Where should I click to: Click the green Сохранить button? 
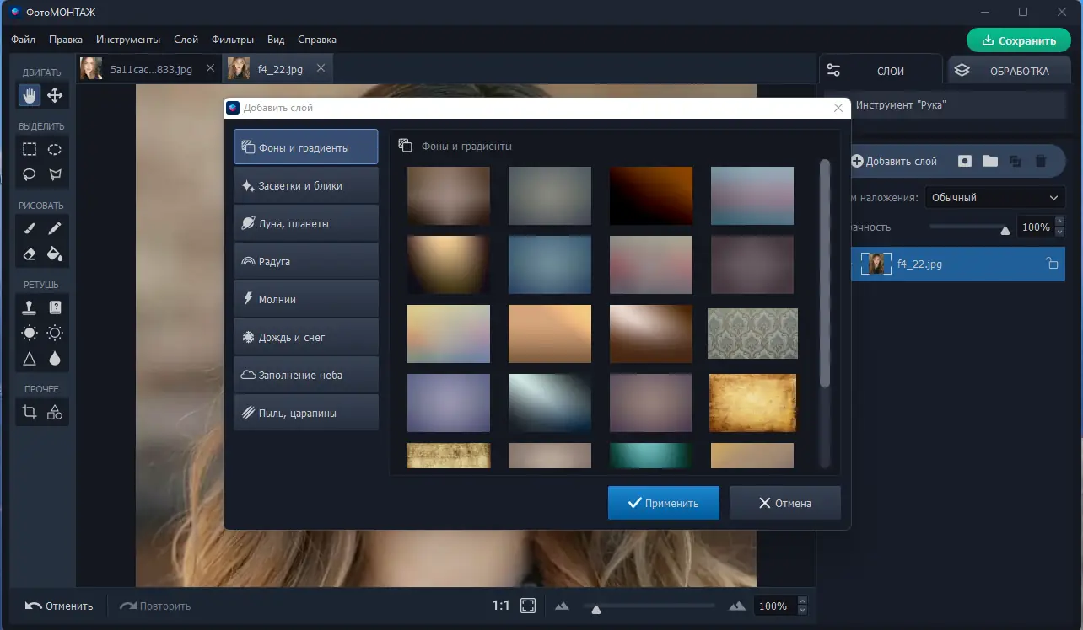pyautogui.click(x=1019, y=40)
